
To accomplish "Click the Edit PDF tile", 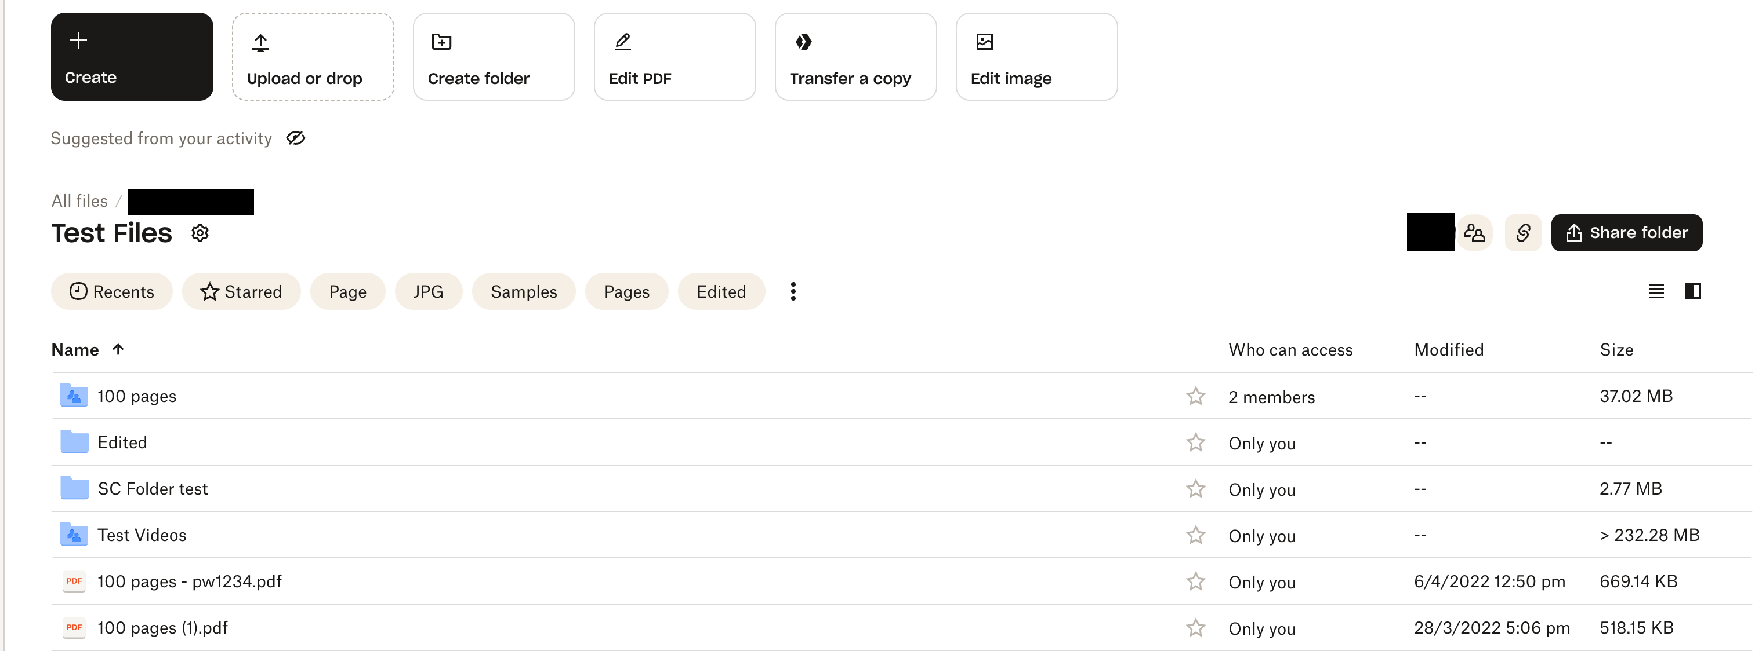I will pos(674,57).
